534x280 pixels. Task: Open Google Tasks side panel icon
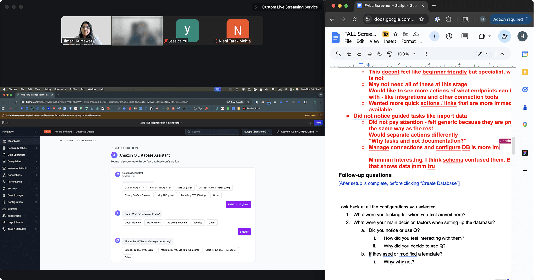[x=525, y=90]
